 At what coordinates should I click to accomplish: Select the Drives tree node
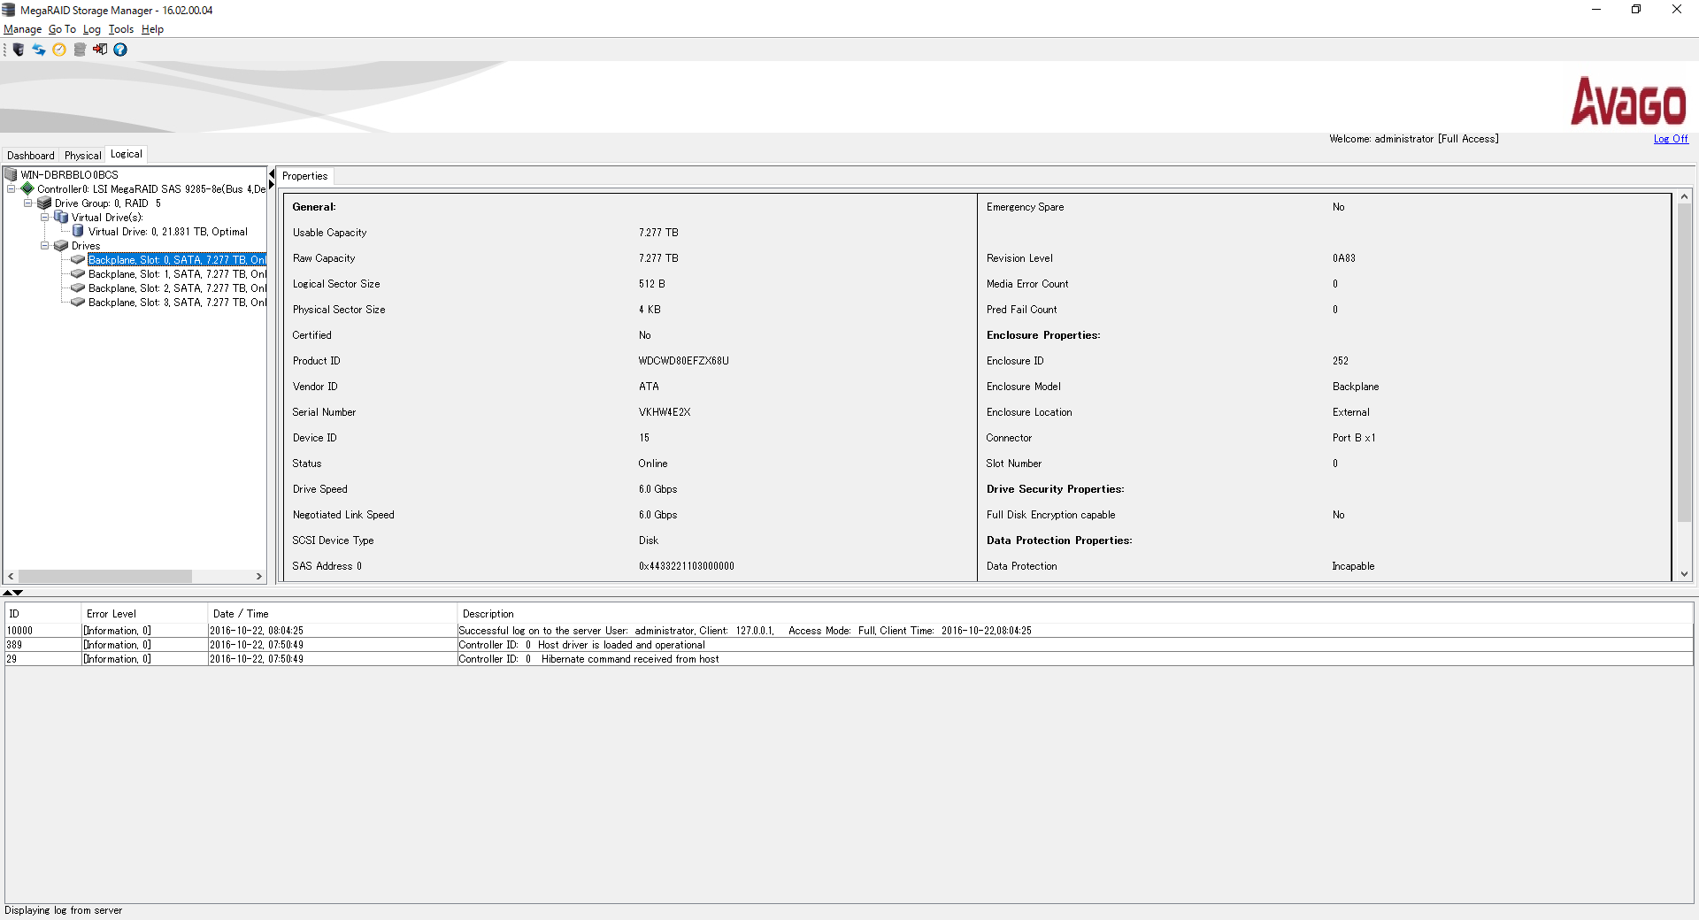(86, 246)
